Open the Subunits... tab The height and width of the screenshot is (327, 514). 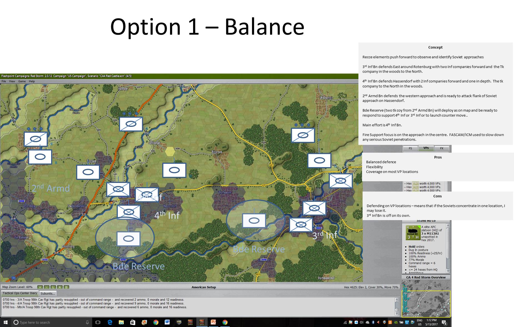[x=48, y=293]
